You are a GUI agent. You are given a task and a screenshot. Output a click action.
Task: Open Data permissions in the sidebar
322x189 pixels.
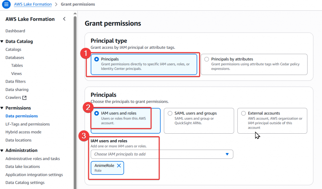pyautogui.click(x=21, y=116)
